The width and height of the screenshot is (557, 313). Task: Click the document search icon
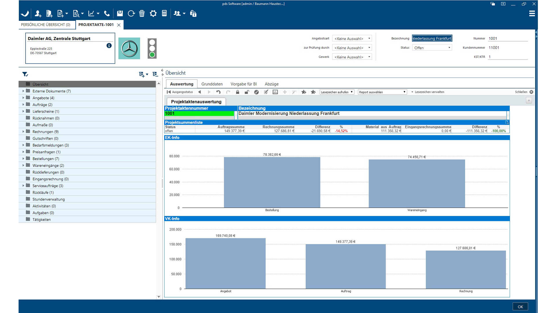coord(76,13)
